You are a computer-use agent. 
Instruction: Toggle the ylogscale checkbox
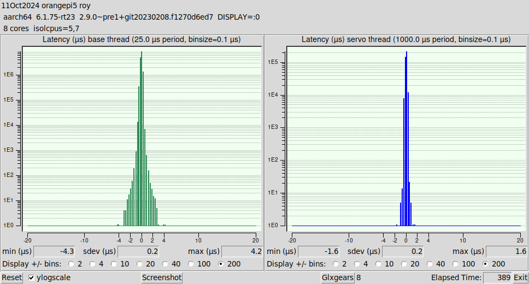[31, 277]
